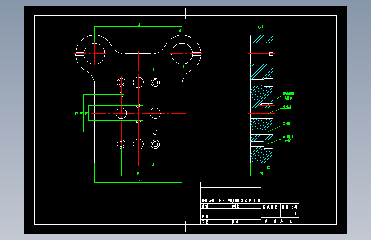
Task: Click the 设计 title block cell
Action: click(x=205, y=206)
